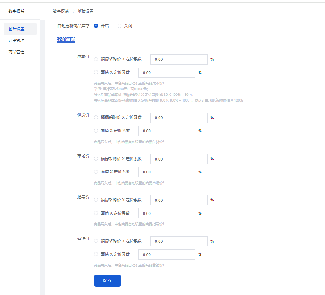Viewport: 325px width, 295px height.
Task: Choose 面值 option for 成本价
Action: [96, 72]
